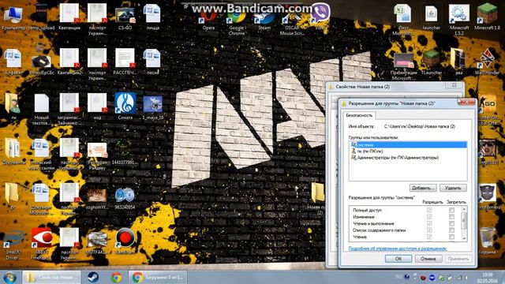The height and width of the screenshot is (284, 505).
Task: Open link about access control and permissions
Action: 398,248
